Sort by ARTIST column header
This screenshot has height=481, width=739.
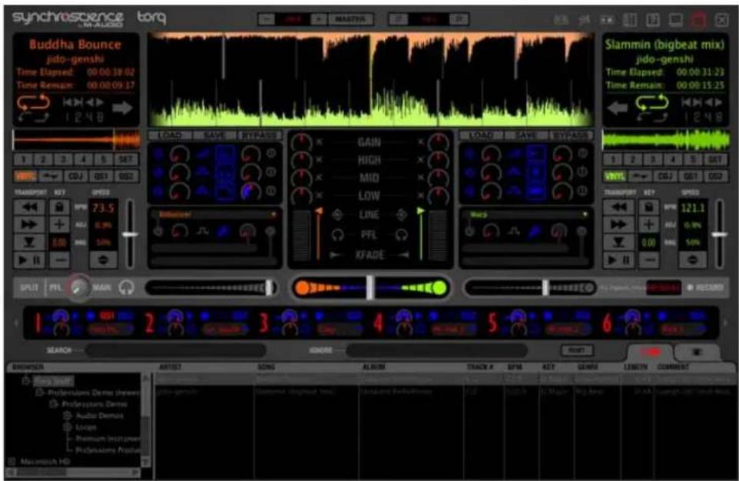click(x=171, y=367)
